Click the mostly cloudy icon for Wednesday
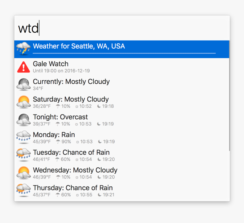 [23, 173]
